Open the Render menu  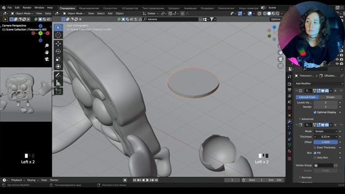tap(27, 8)
